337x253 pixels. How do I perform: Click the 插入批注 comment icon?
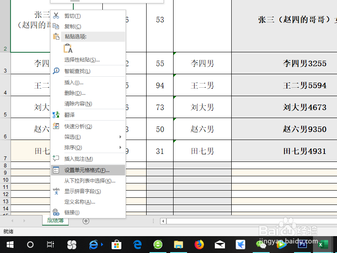56,159
